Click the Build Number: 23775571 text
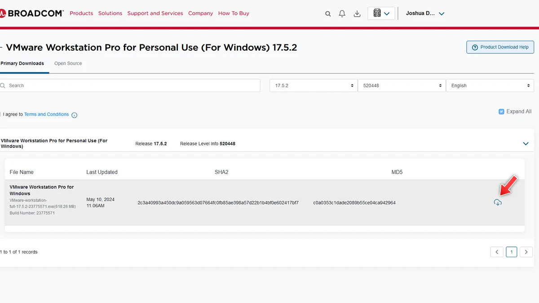This screenshot has height=303, width=539. 32,213
